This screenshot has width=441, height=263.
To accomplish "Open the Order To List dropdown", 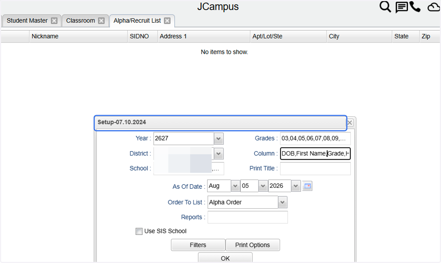I will 283,202.
